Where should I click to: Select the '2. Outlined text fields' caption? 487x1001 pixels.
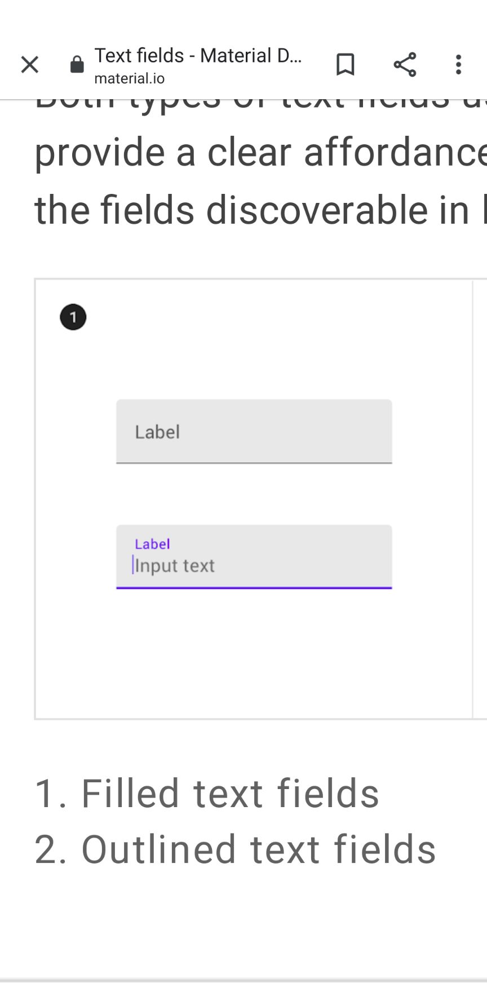[235, 849]
